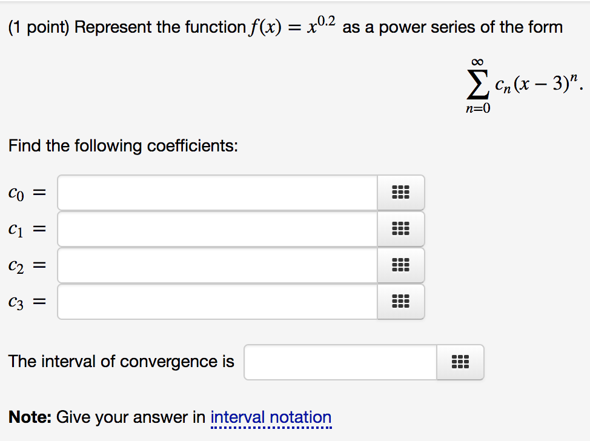Follow the dotted 'interval notation' hyperlink
Screen dimensions: 590x441
click(271, 417)
